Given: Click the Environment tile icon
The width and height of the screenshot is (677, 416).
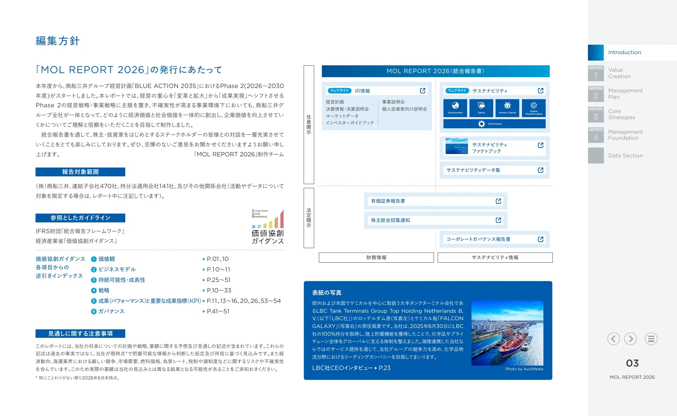Looking at the screenshot, I should (455, 108).
